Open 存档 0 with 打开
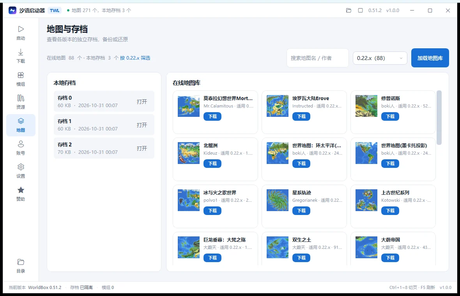 coord(142,102)
